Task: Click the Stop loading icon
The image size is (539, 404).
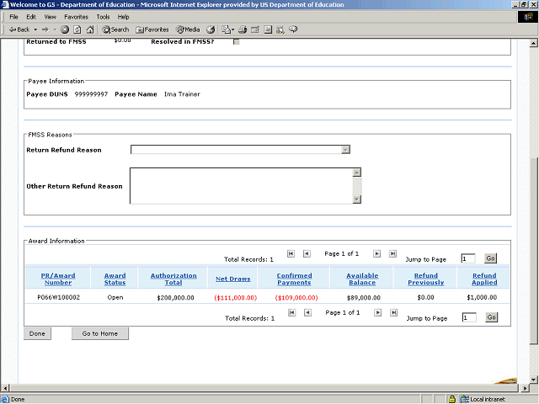Action: click(65, 29)
